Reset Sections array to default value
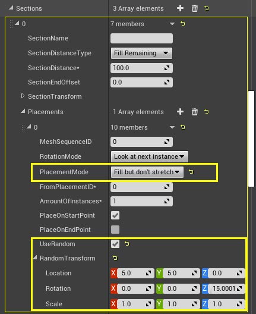The height and width of the screenshot is (314, 256). pyautogui.click(x=206, y=8)
